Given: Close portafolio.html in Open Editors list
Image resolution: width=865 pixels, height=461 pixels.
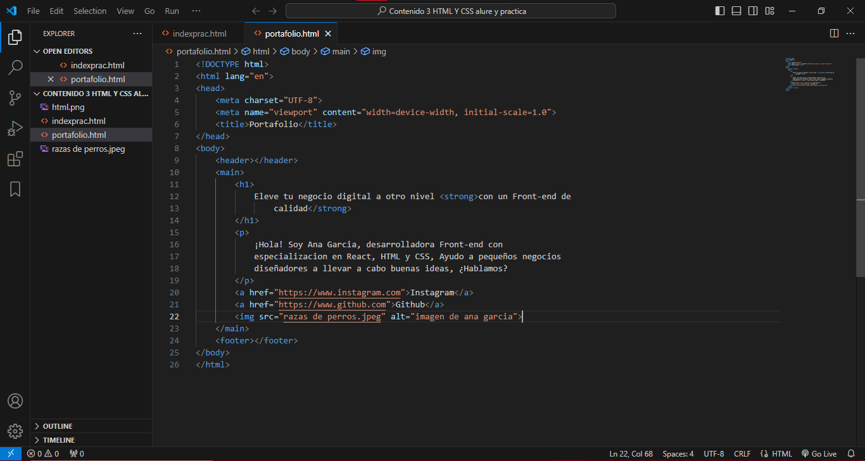Looking at the screenshot, I should pos(51,79).
